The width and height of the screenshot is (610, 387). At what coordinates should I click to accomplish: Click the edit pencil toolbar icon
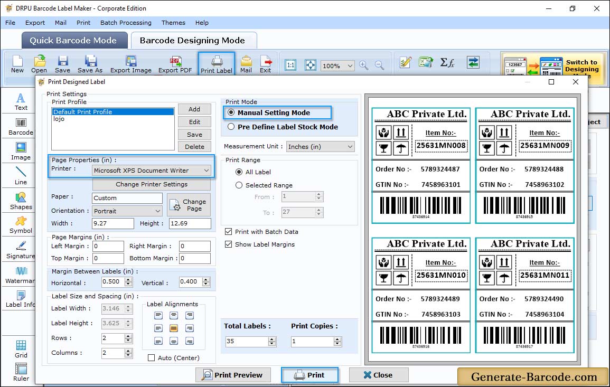(406, 62)
